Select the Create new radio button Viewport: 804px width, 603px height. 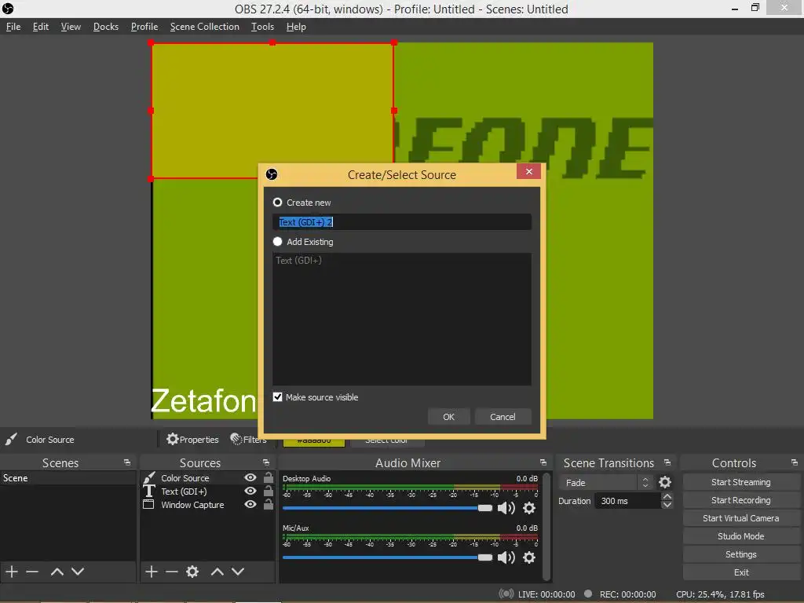277,203
